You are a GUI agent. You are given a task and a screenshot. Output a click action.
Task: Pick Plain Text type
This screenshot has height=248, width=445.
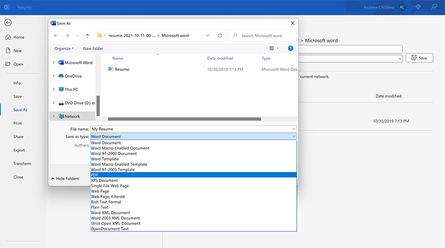194,207
